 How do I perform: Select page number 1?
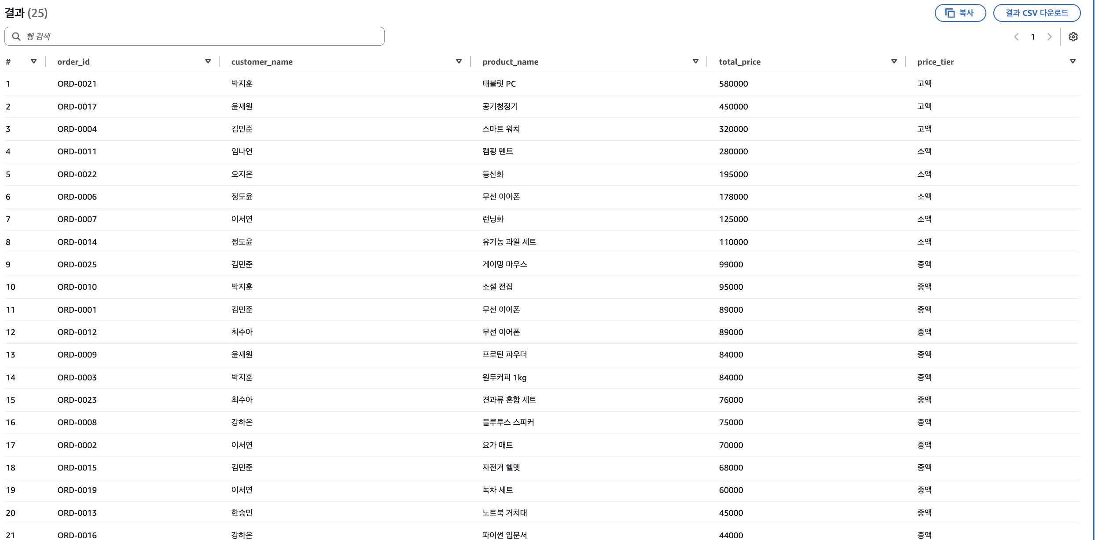(x=1033, y=37)
